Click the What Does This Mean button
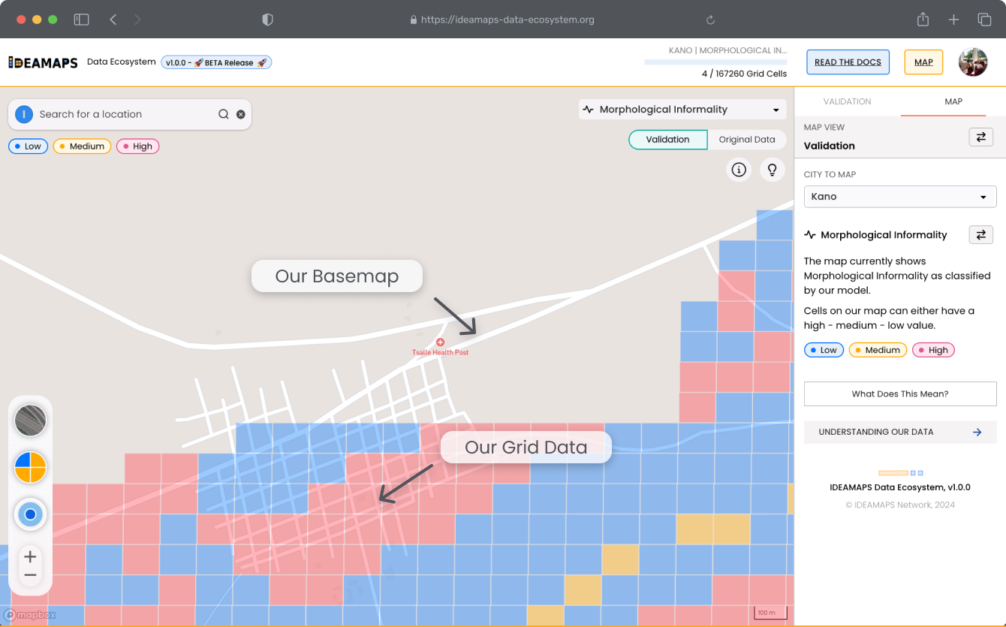 pyautogui.click(x=899, y=393)
